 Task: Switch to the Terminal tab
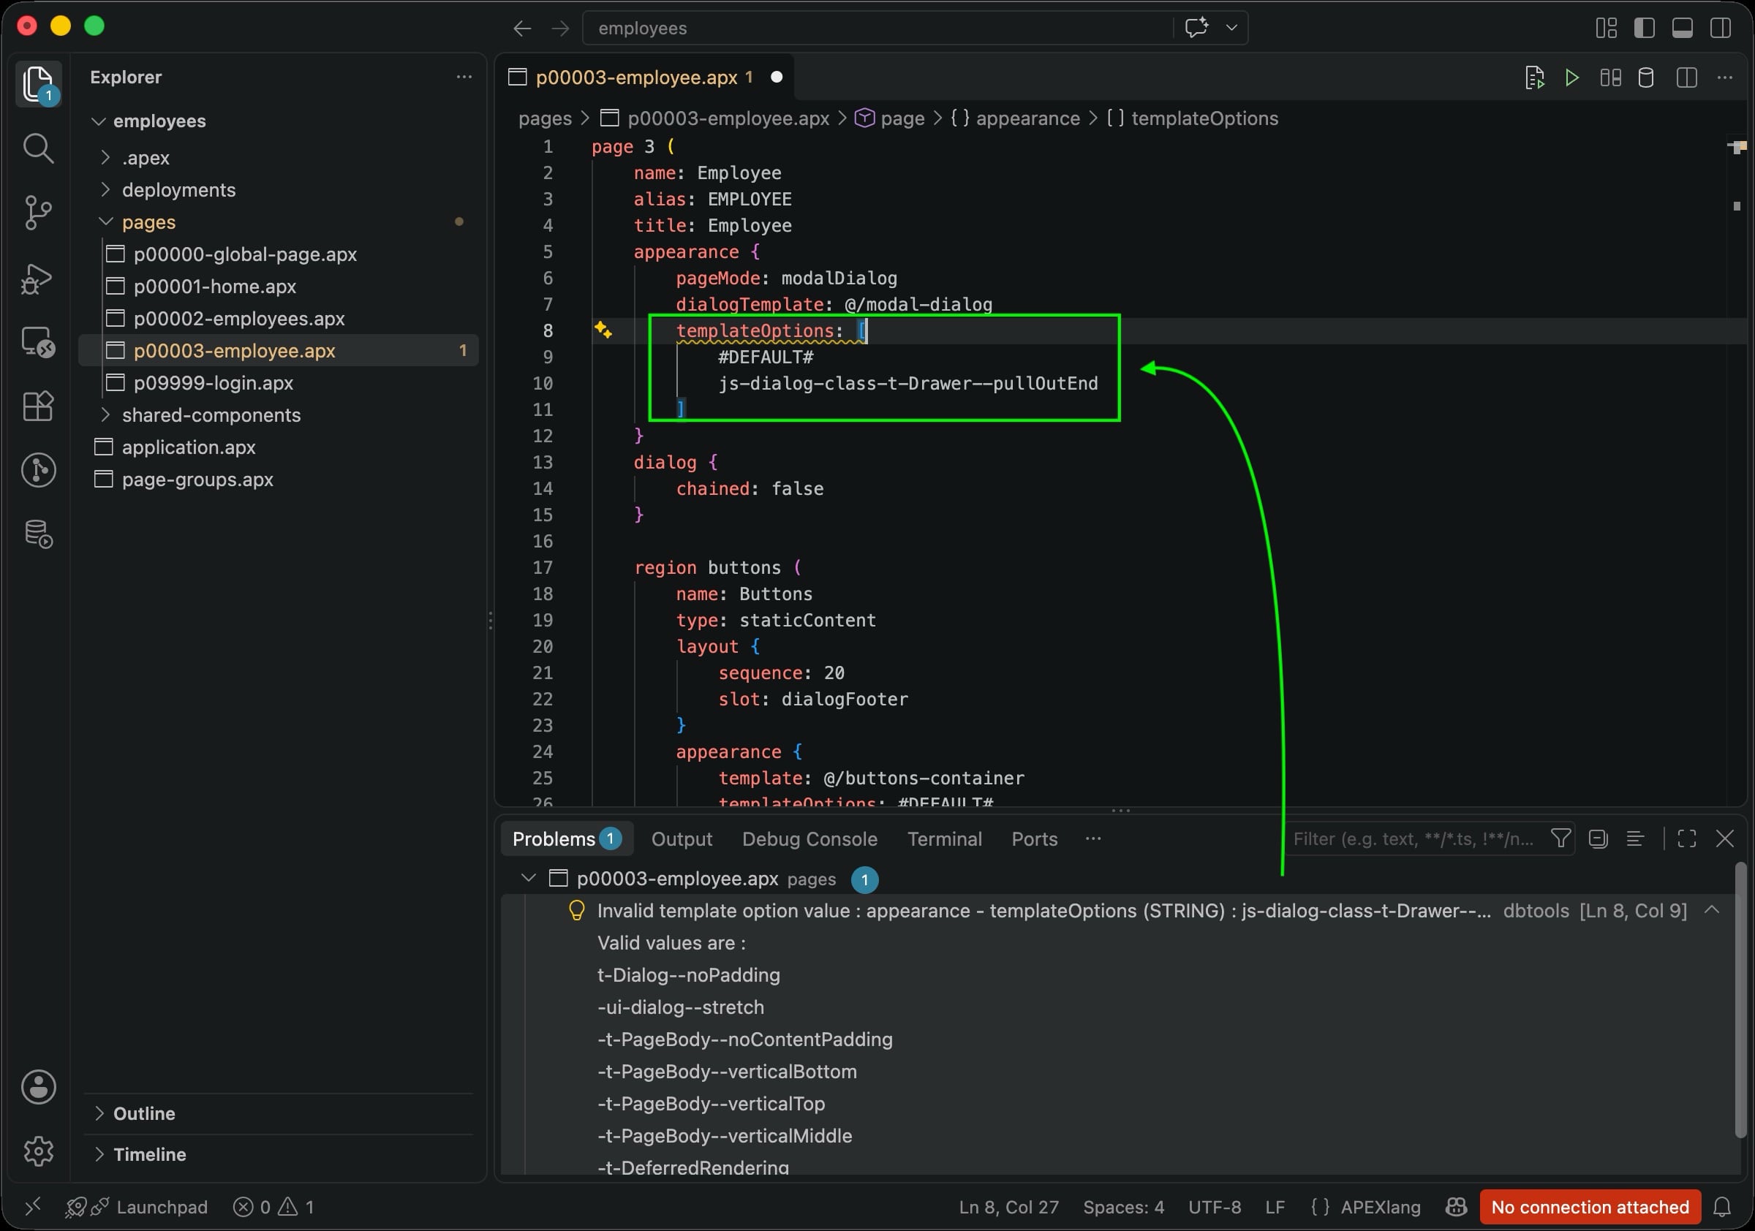(x=944, y=839)
